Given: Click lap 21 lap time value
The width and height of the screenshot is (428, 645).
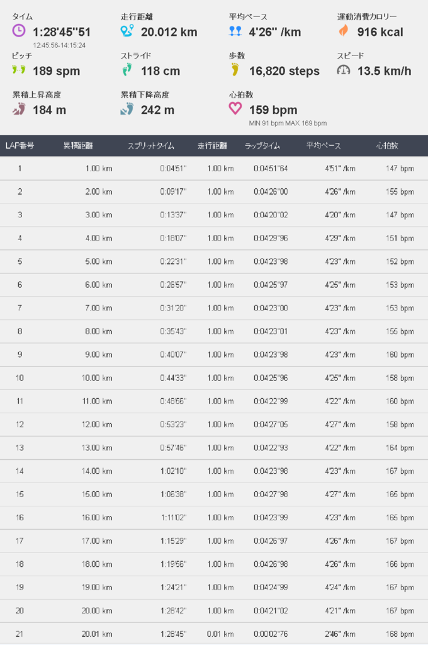Looking at the screenshot, I should [271, 634].
